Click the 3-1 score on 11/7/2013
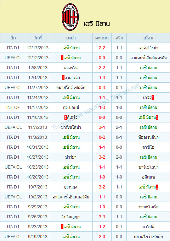 (102, 127)
